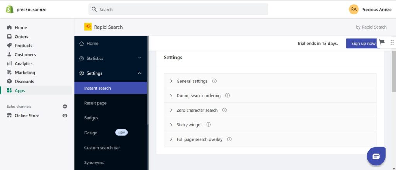Click the Analytics bar chart icon
Screen dimensions: 396x170
(x=9, y=63)
